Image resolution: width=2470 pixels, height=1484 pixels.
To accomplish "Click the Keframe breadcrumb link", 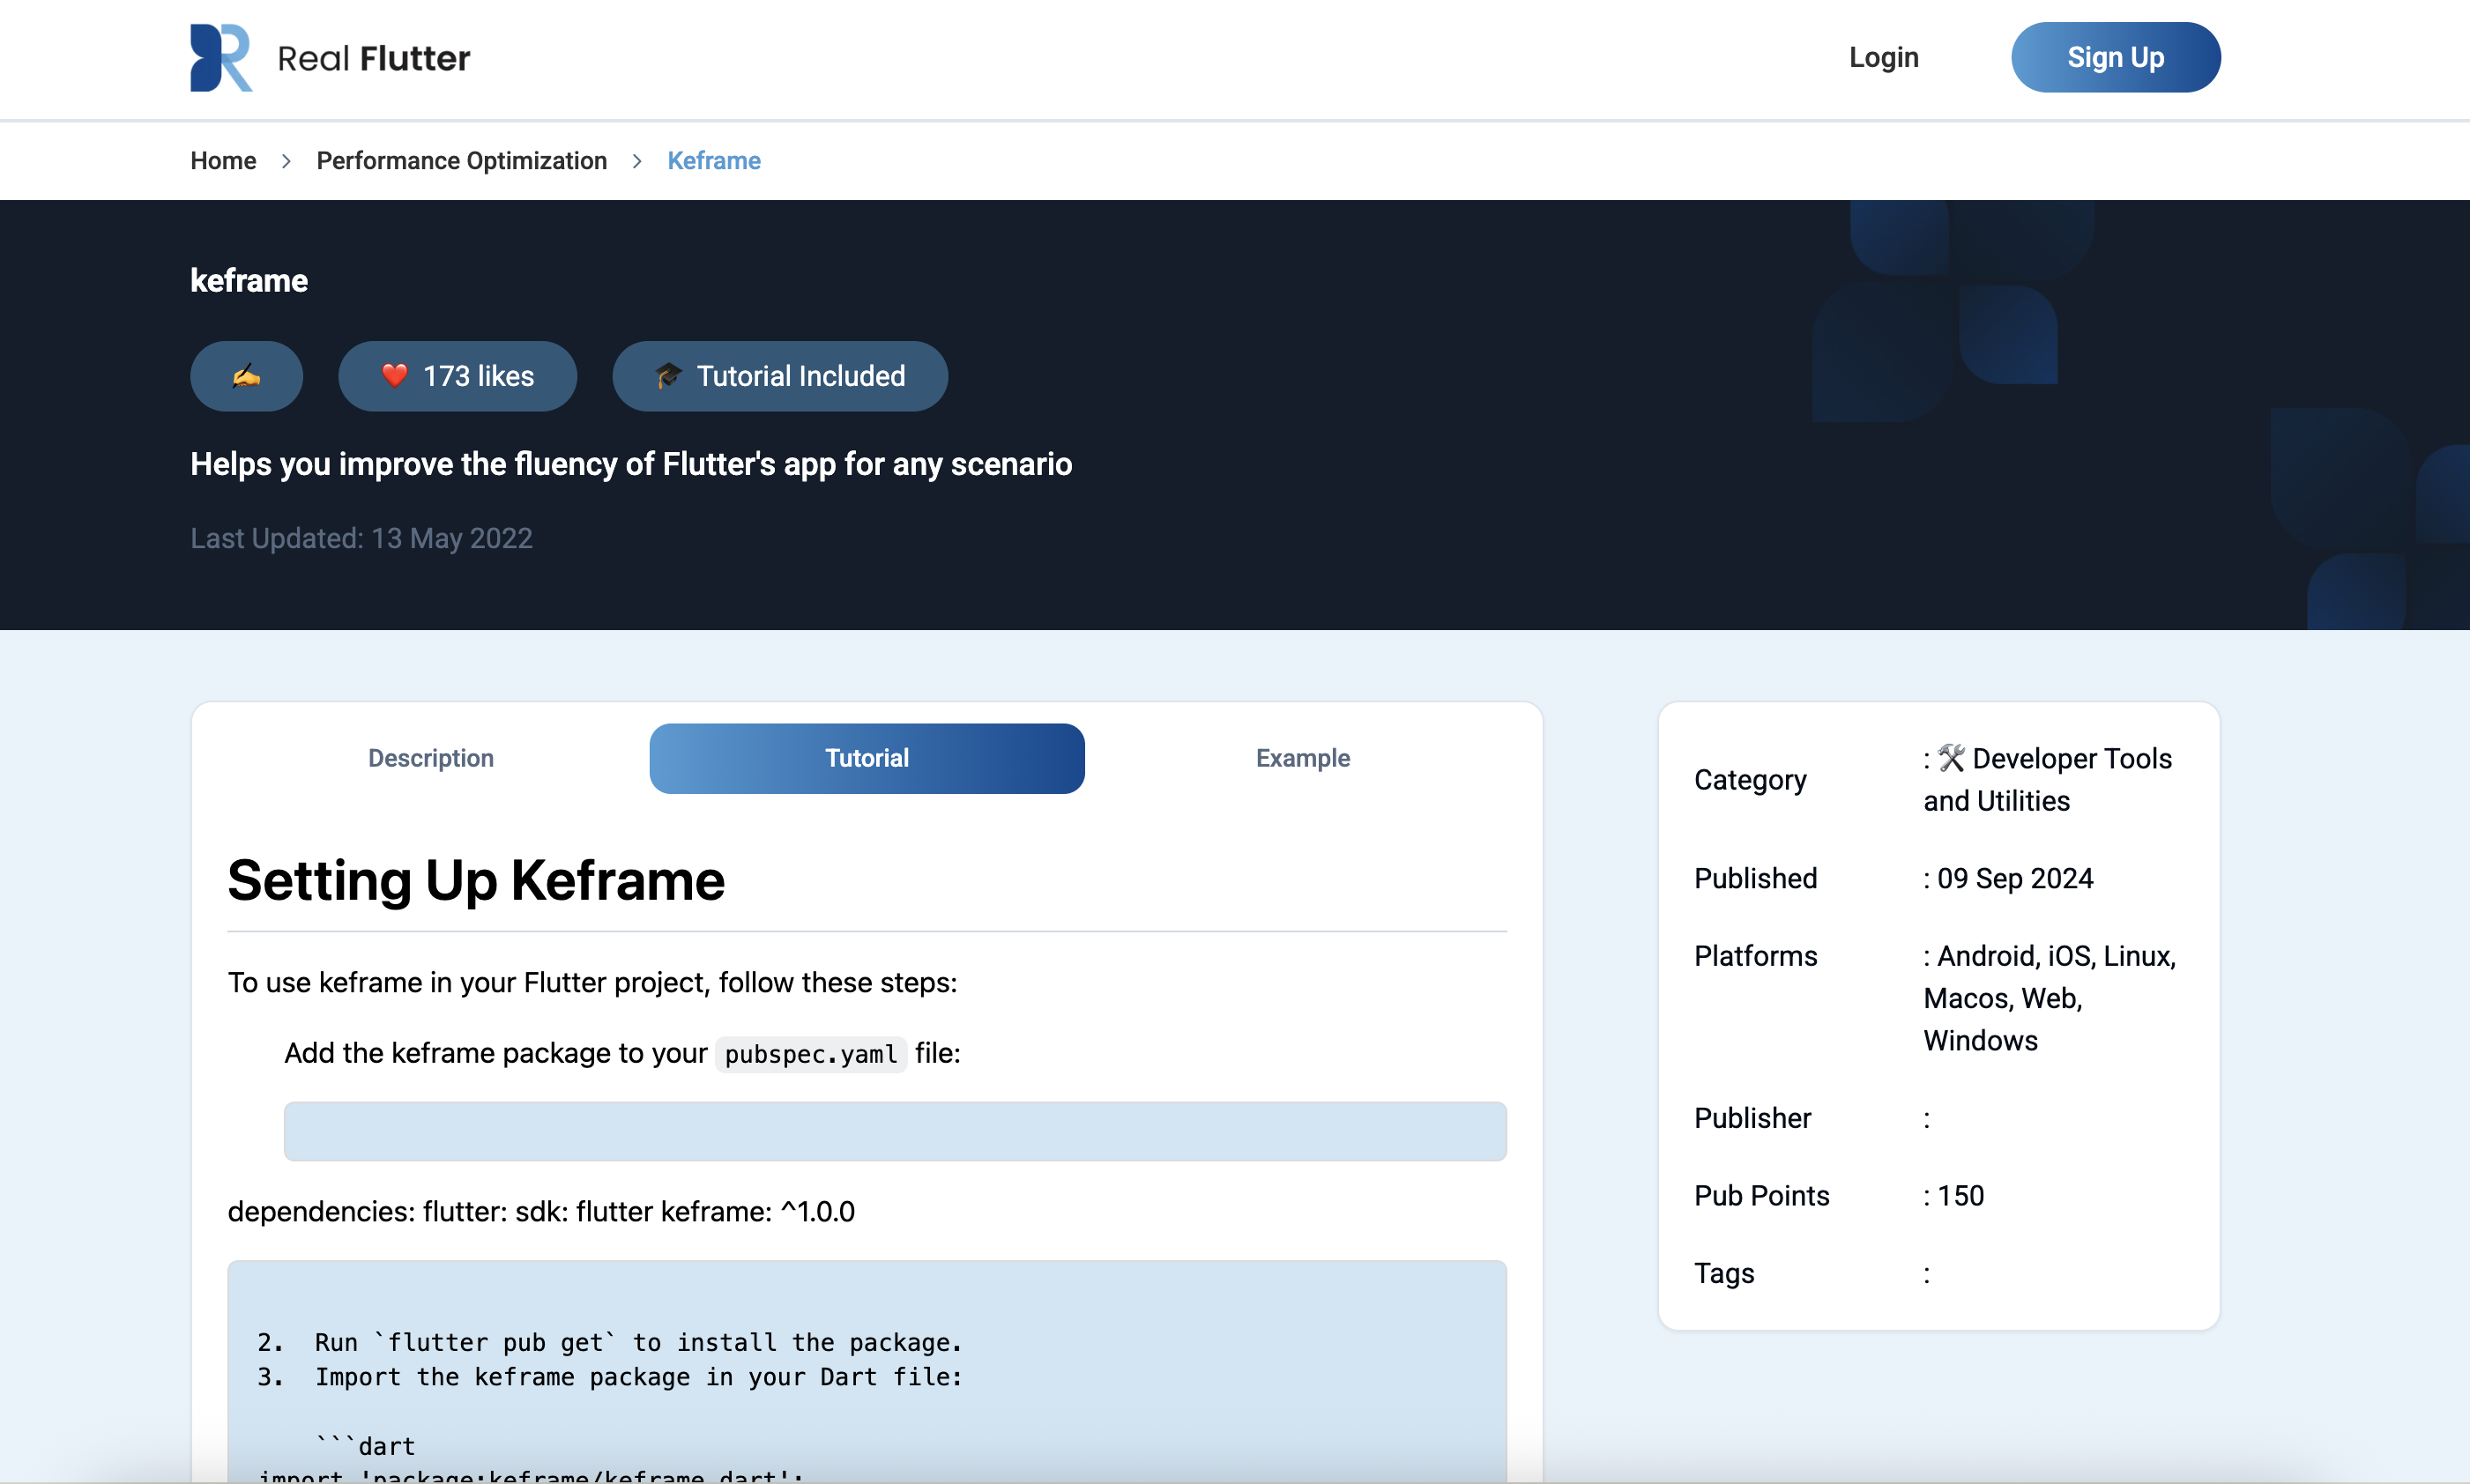I will 713,161.
